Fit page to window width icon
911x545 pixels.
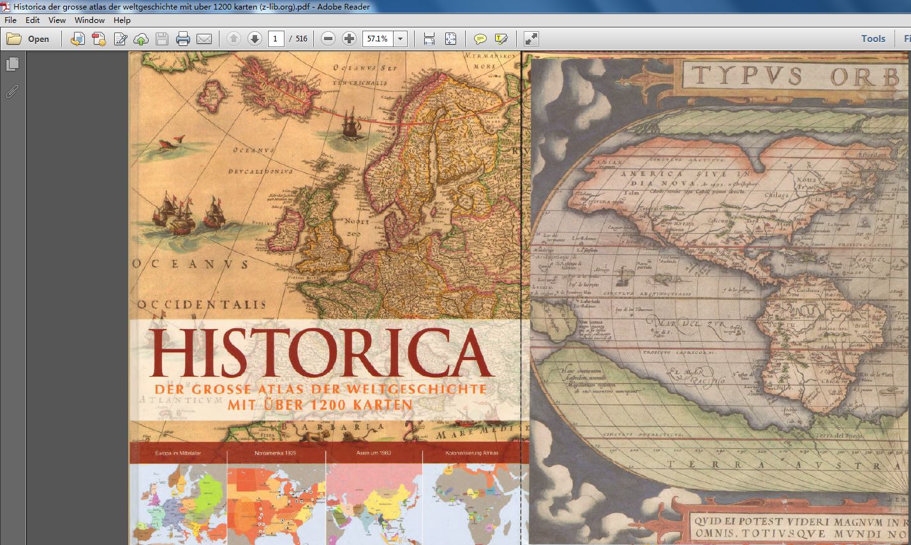[x=429, y=39]
